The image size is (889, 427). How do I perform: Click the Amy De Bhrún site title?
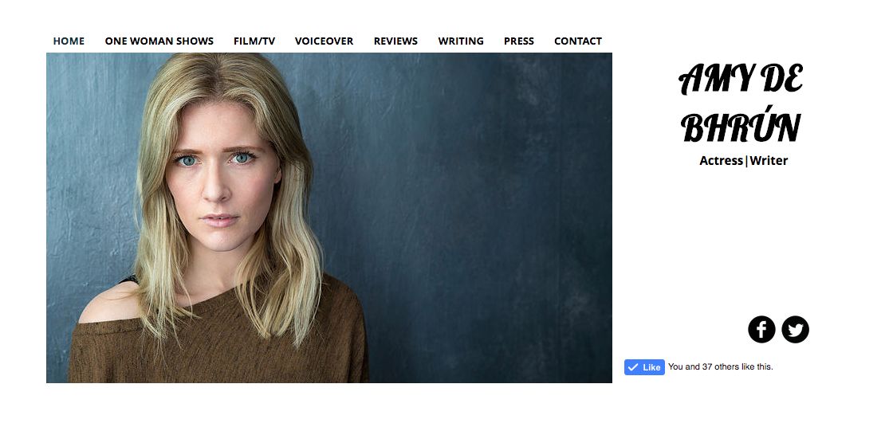click(741, 103)
